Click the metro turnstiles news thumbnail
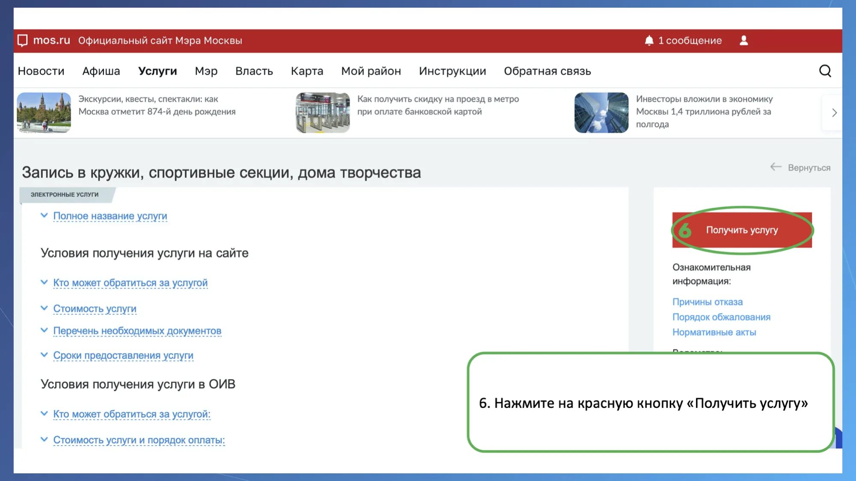The width and height of the screenshot is (856, 481). [323, 113]
